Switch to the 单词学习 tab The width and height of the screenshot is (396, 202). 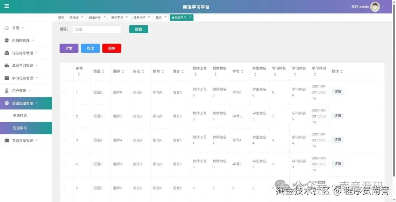117,18
